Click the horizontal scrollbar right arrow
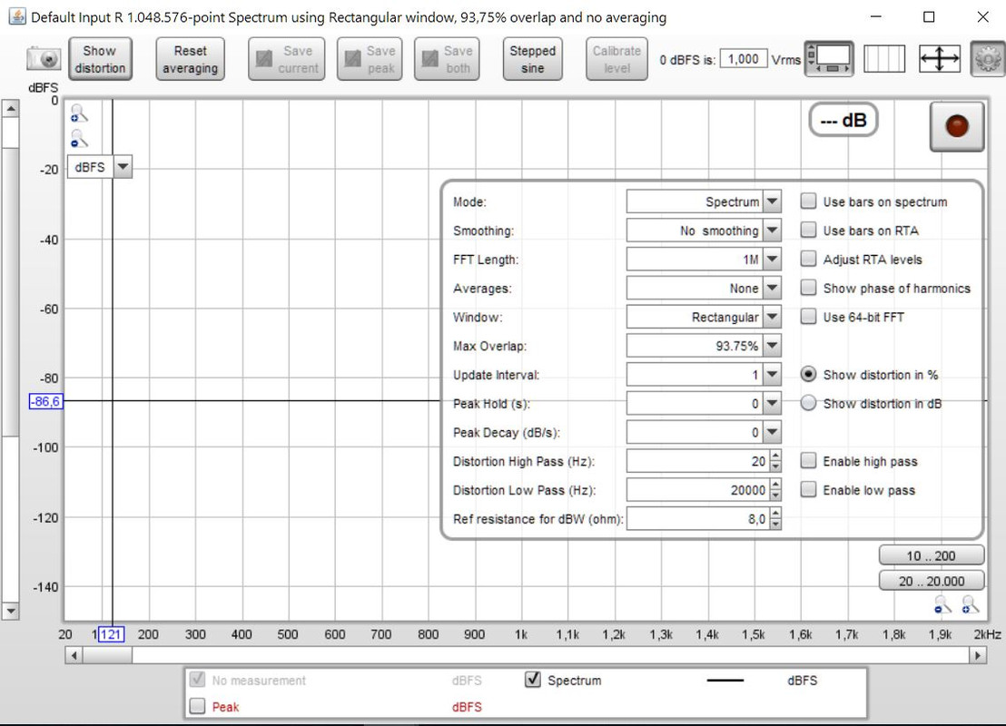The width and height of the screenshot is (1006, 726). (978, 655)
